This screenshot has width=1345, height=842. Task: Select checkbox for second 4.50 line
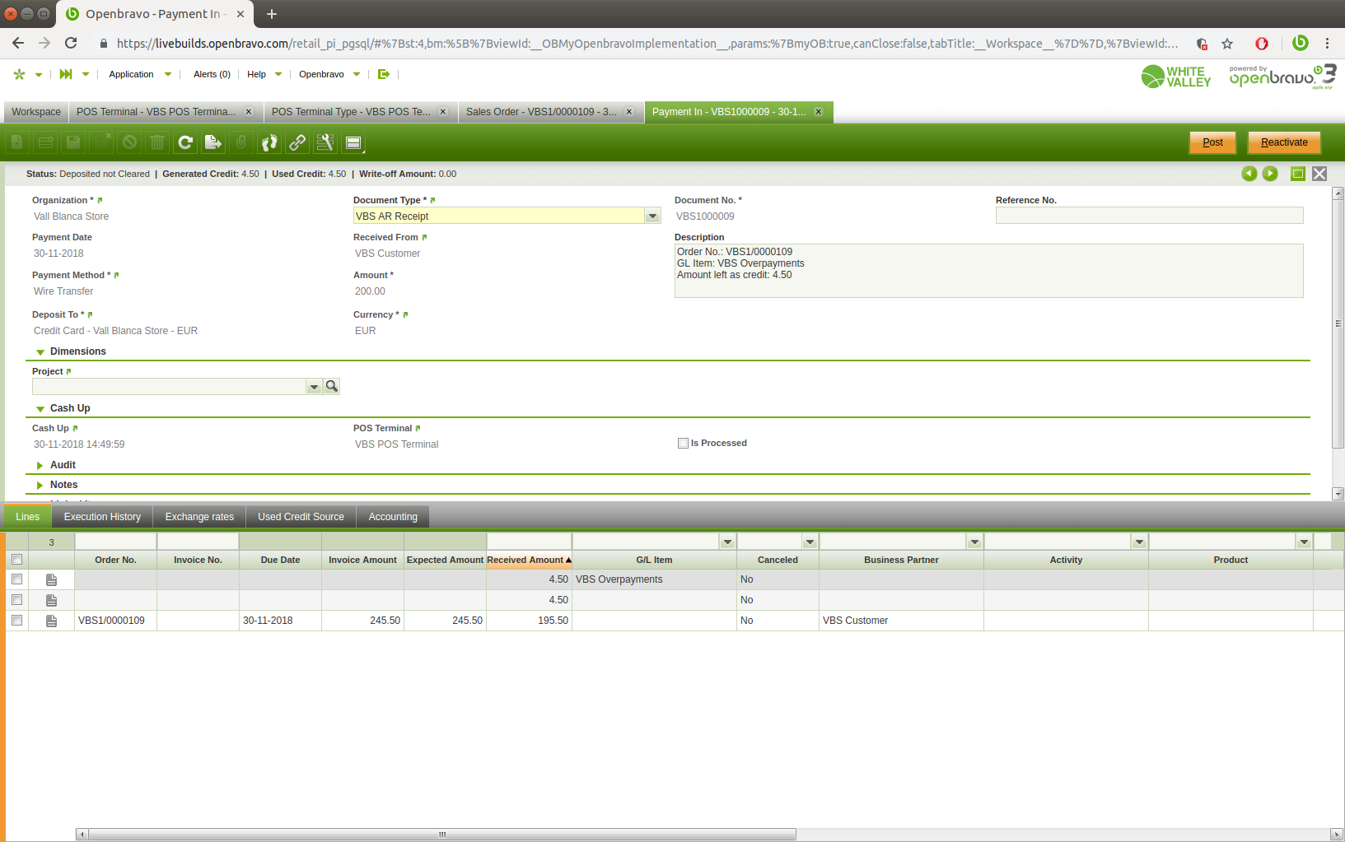pyautogui.click(x=16, y=600)
